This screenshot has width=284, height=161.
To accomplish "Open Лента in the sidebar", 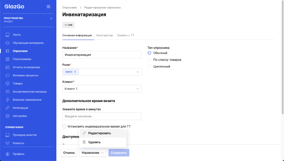I will click(x=16, y=34).
